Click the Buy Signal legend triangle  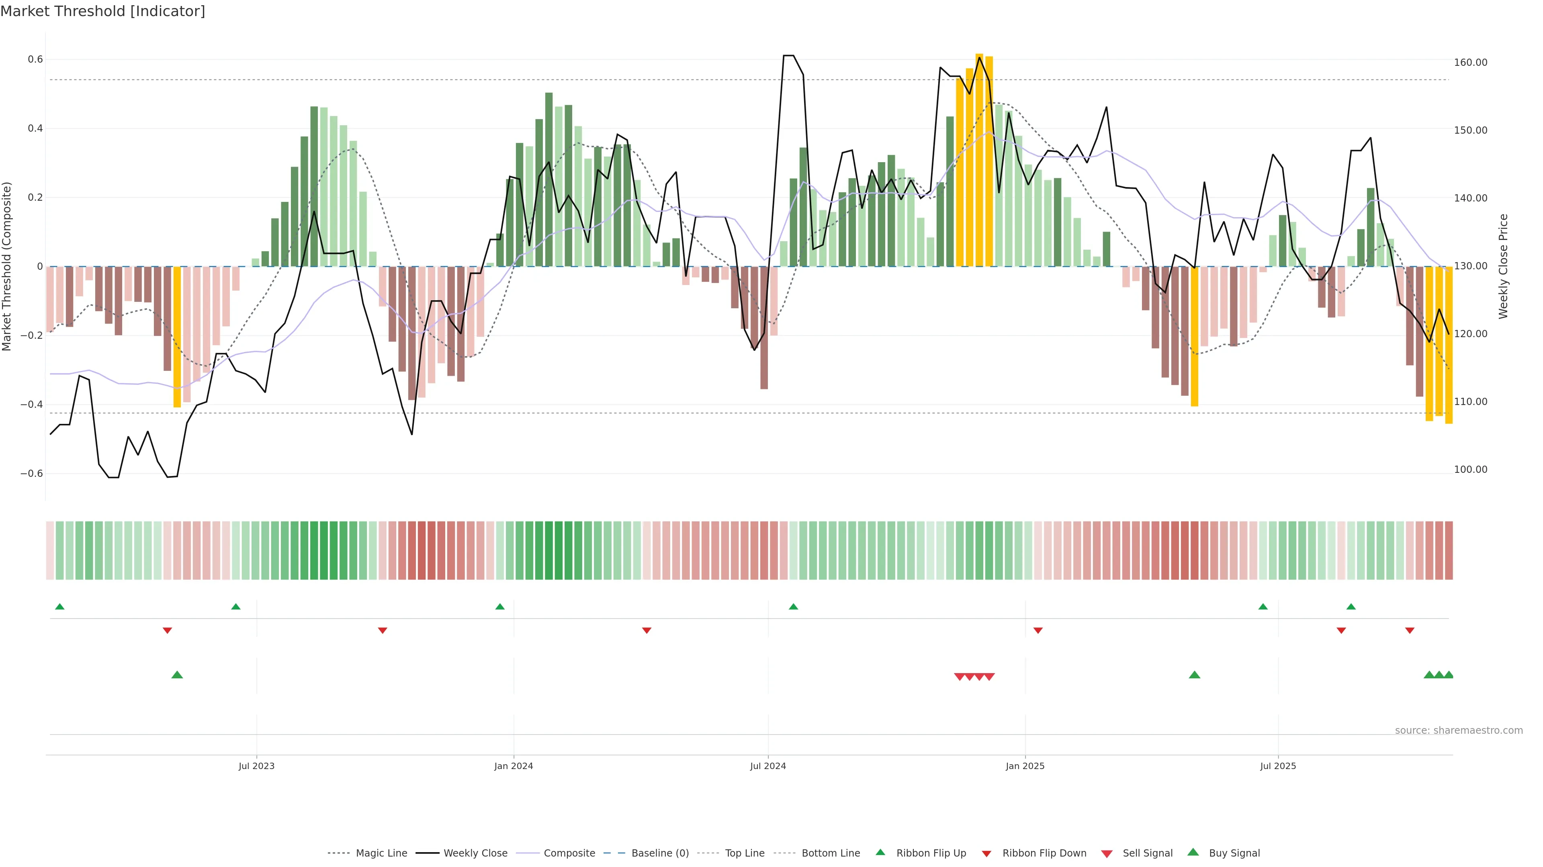click(1193, 852)
